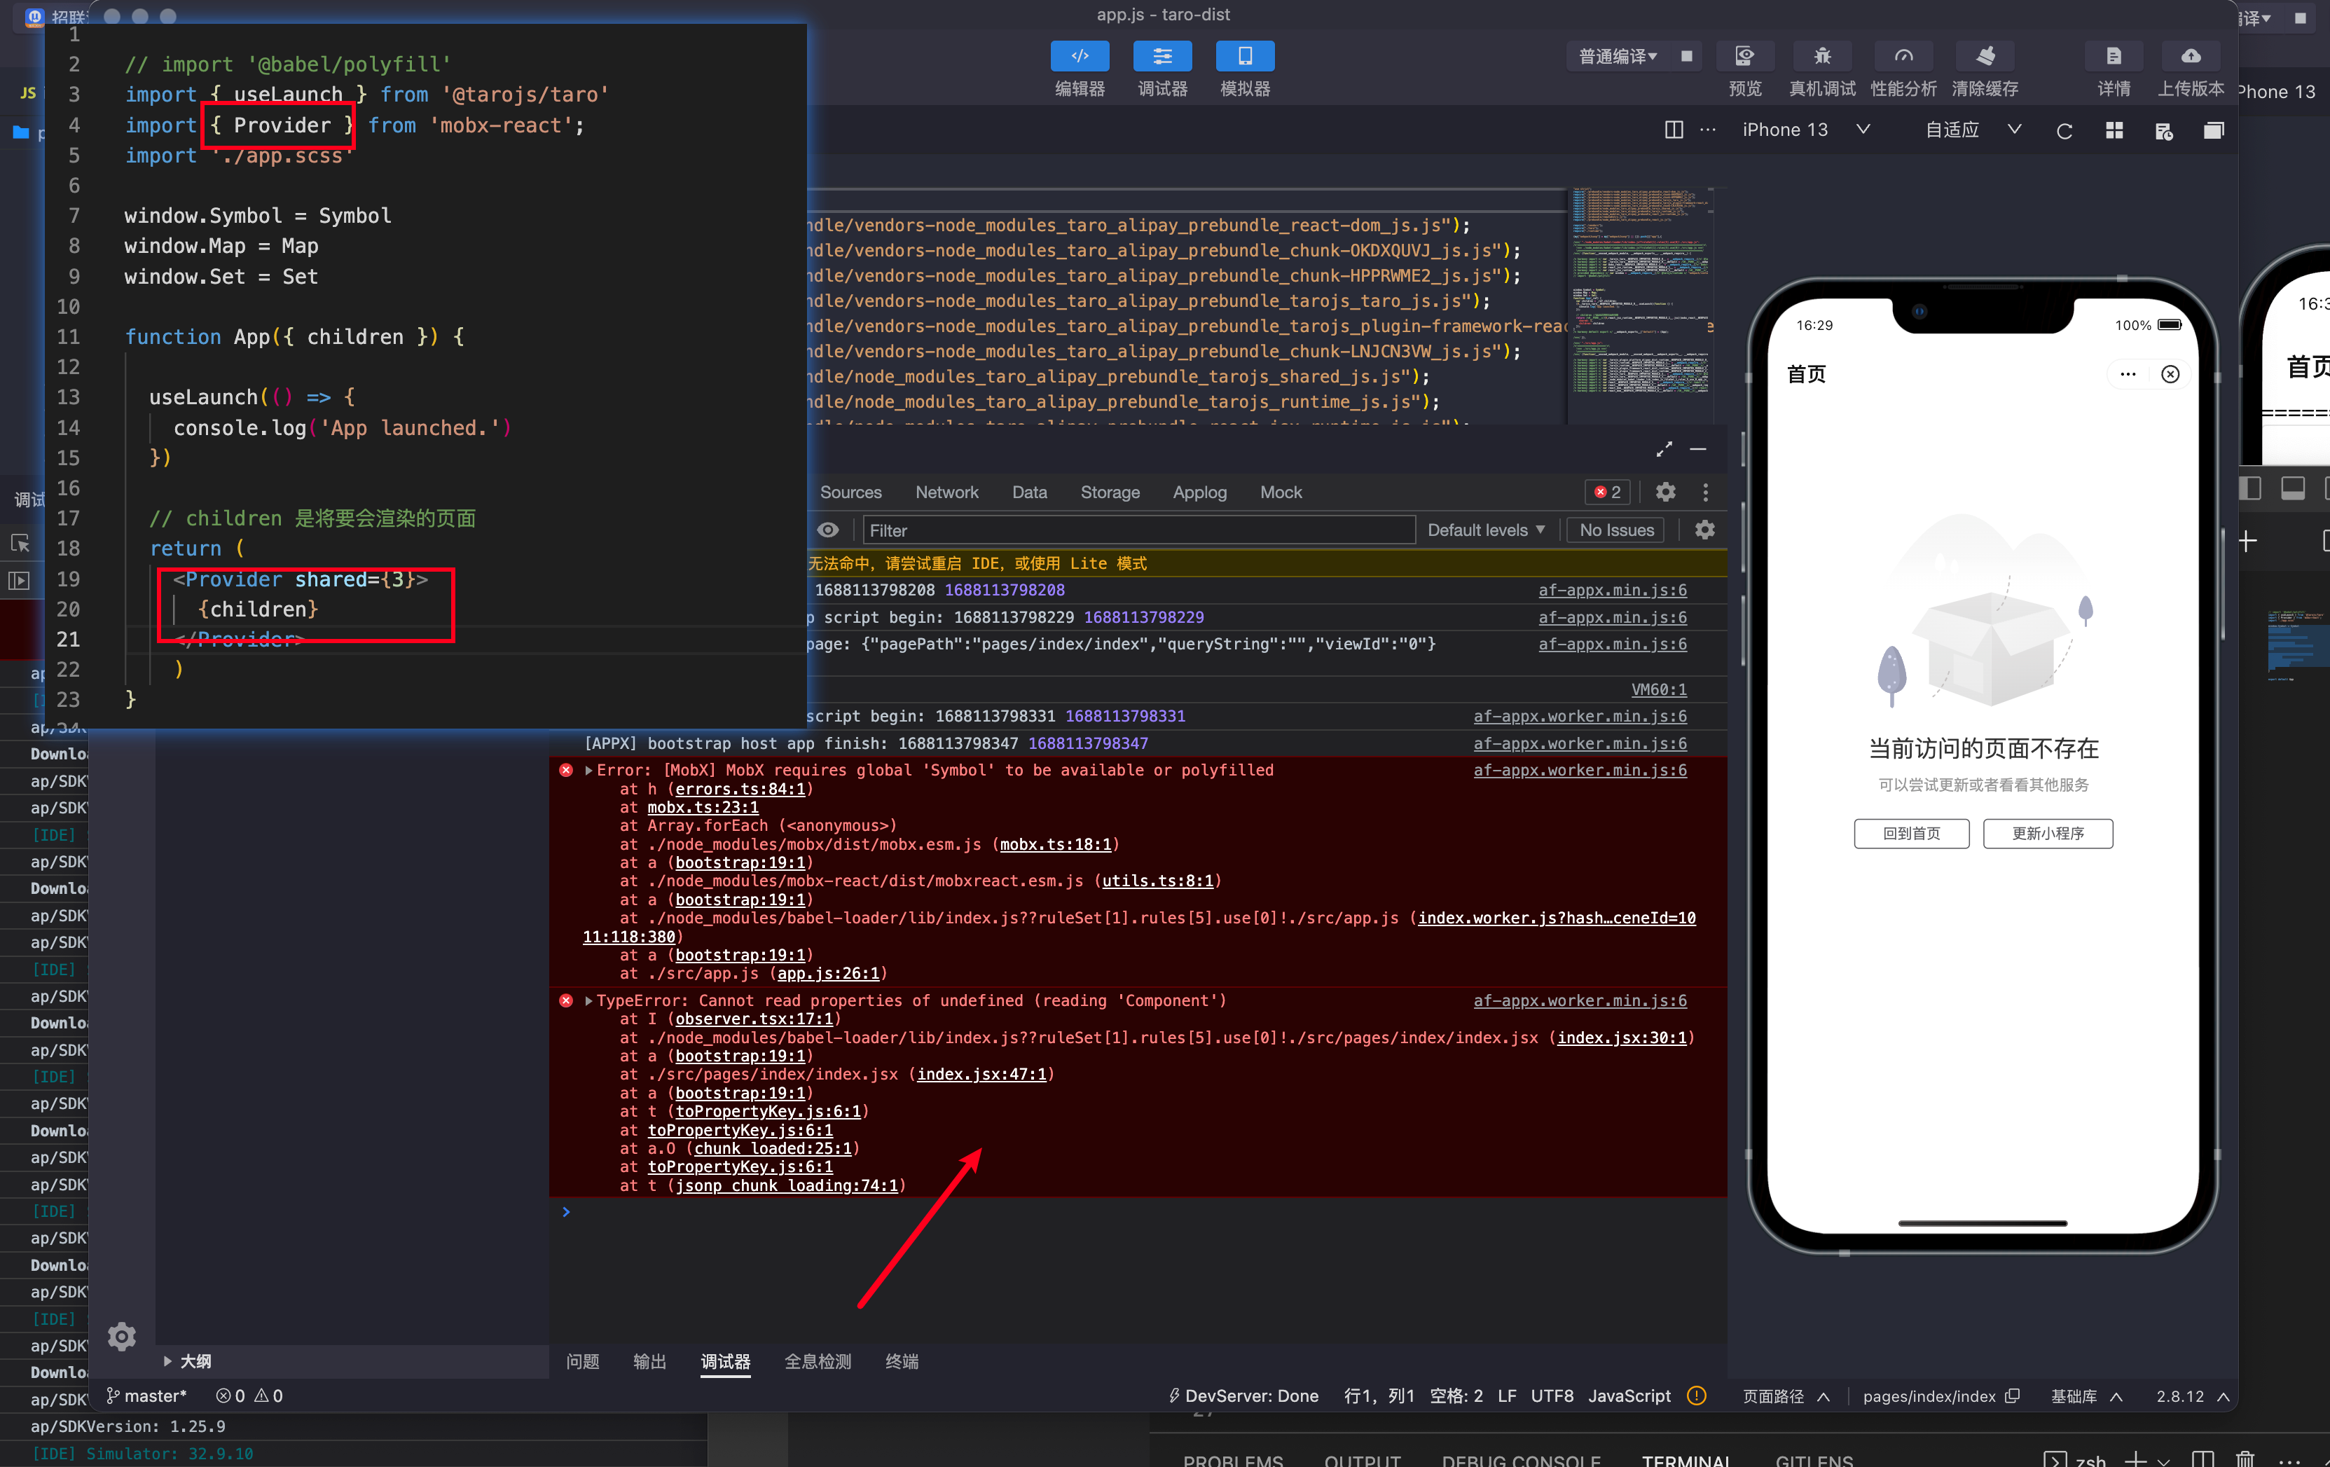Toggle the hide-messages eye icon in console

click(x=828, y=530)
